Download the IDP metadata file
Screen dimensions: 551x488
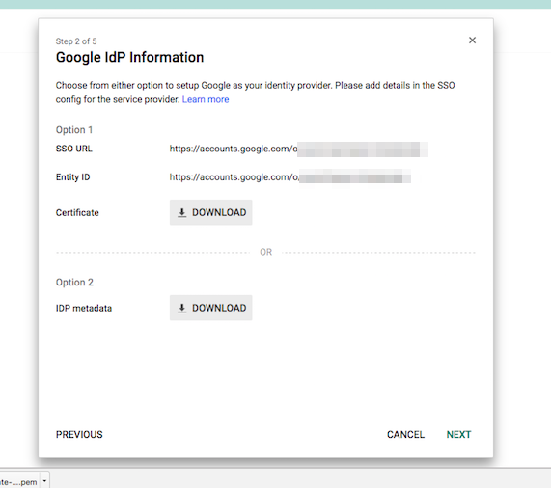210,308
